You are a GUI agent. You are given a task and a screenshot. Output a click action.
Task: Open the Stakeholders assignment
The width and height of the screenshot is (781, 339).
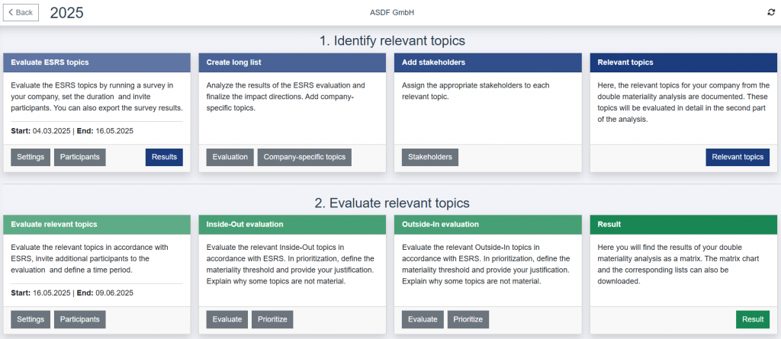(x=429, y=157)
